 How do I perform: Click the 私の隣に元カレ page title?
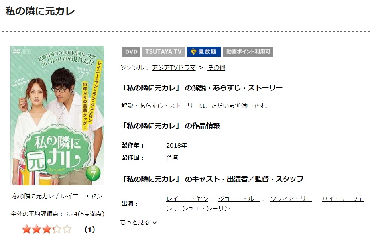coord(40,11)
